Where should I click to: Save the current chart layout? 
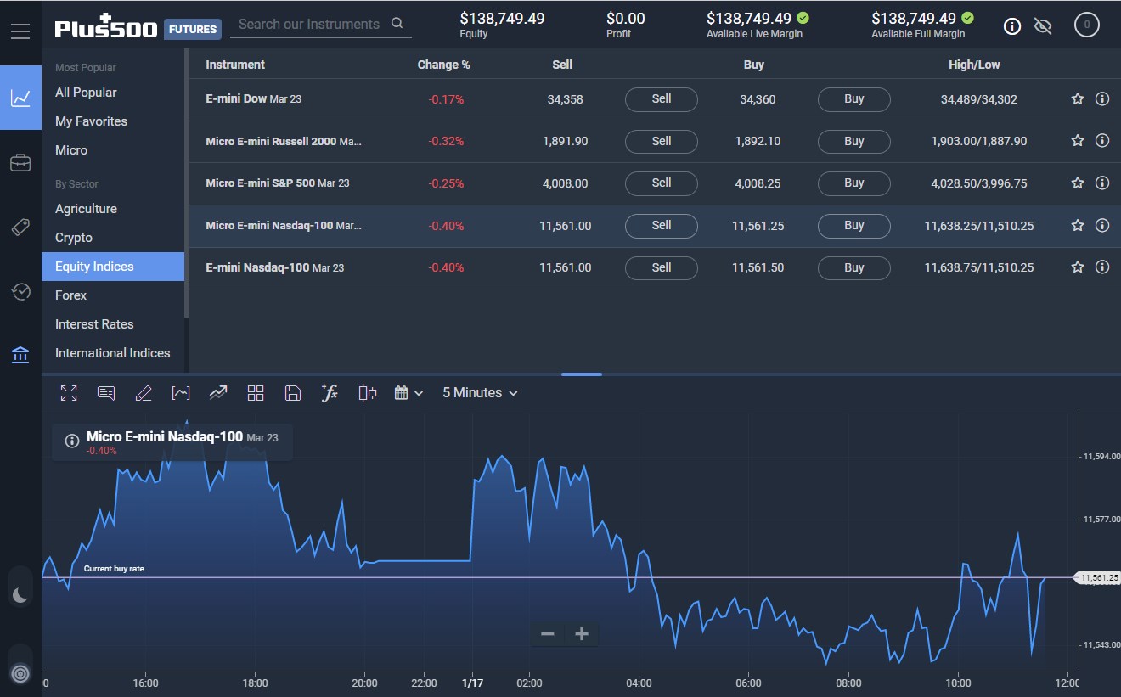293,392
